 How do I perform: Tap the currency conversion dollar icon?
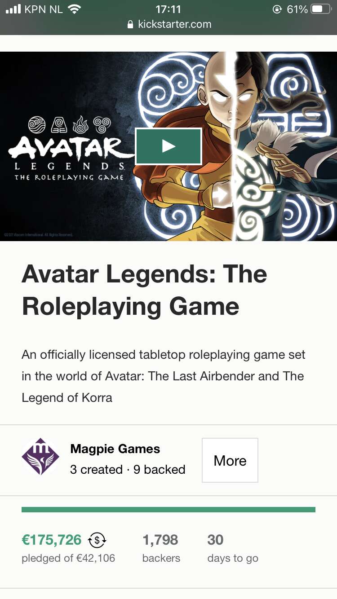tap(97, 540)
